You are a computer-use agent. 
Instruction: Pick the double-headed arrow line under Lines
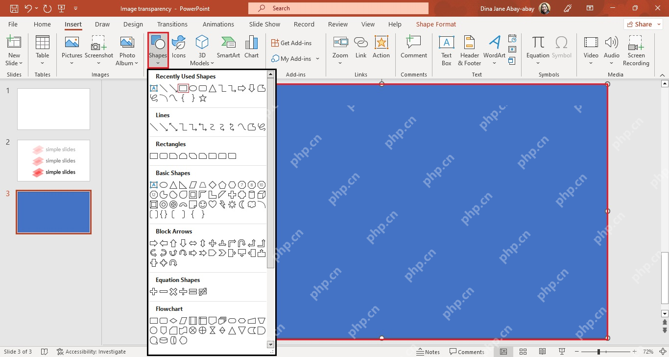click(173, 127)
